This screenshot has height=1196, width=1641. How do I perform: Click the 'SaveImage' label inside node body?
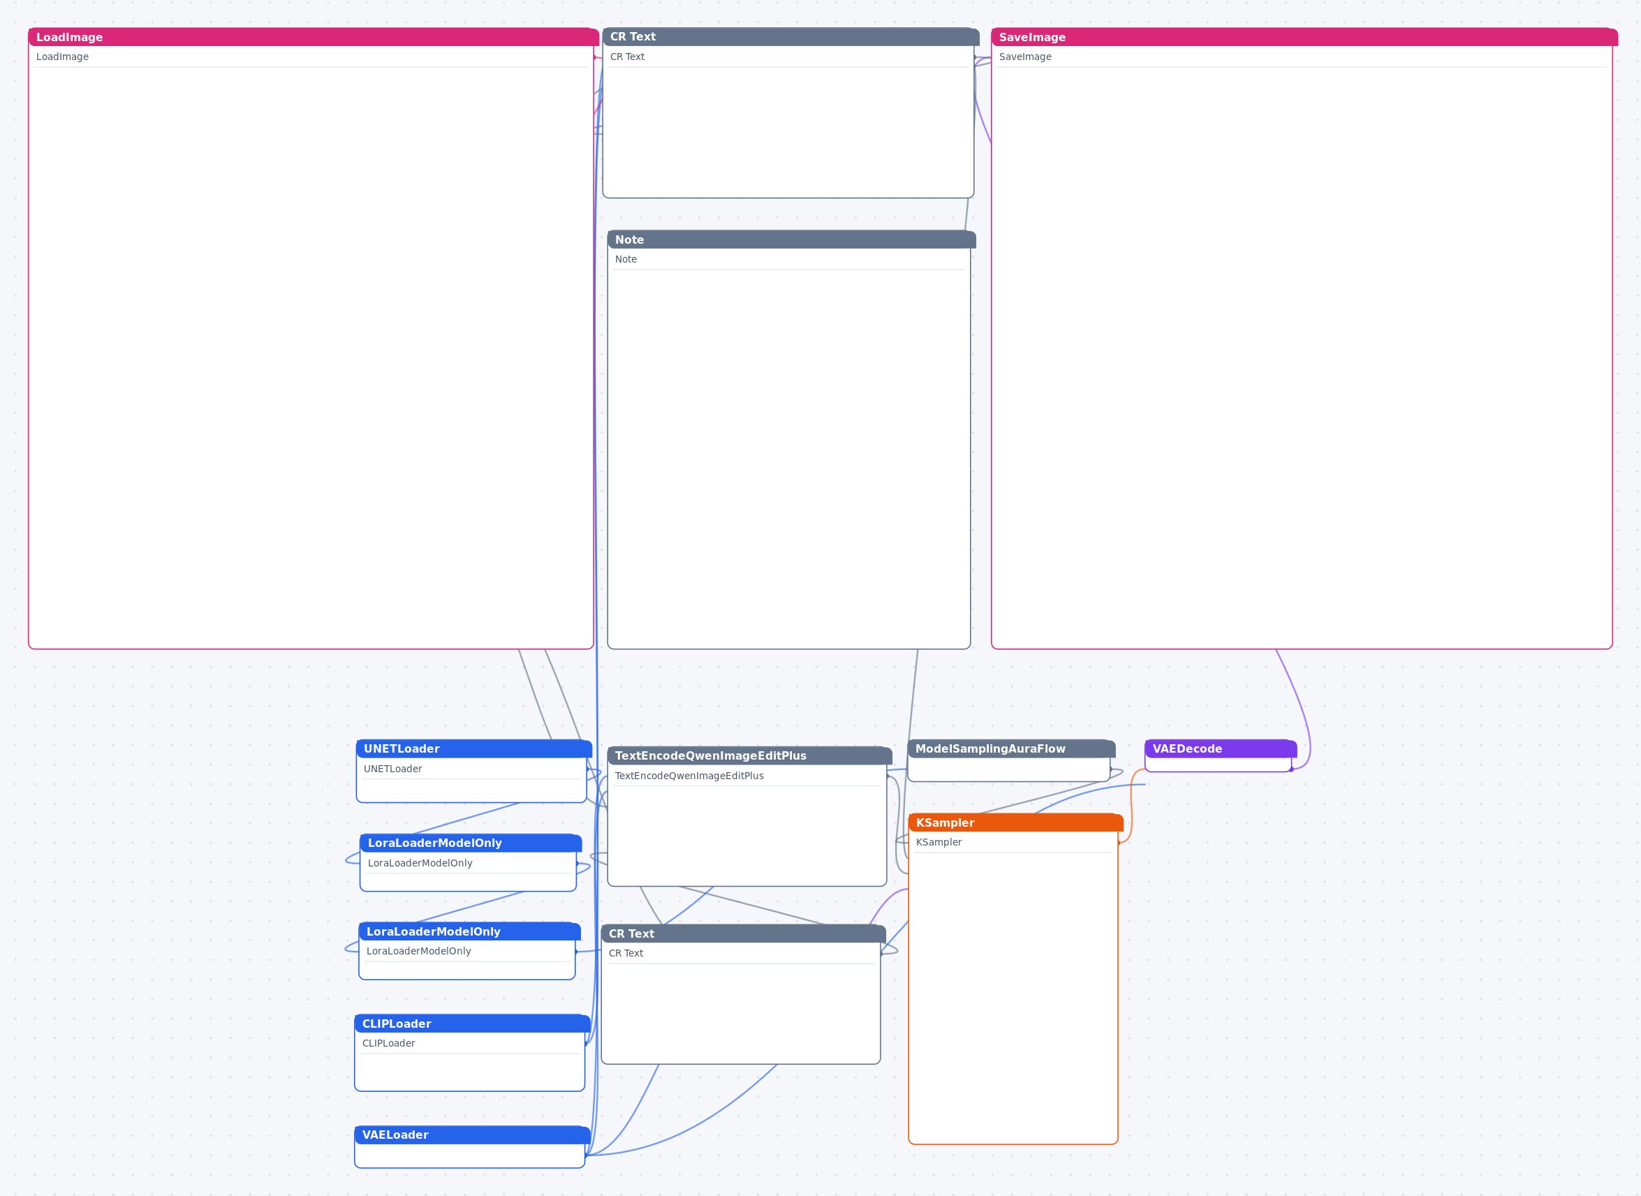point(1025,57)
